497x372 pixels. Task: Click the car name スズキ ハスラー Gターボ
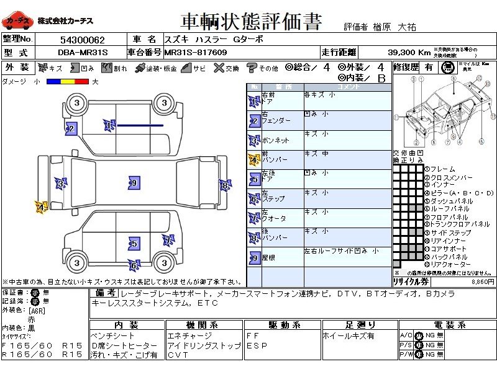214,40
